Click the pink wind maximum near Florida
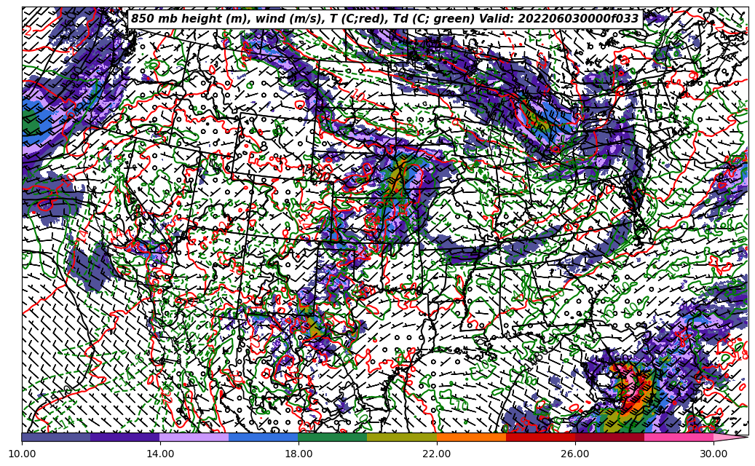 626,380
